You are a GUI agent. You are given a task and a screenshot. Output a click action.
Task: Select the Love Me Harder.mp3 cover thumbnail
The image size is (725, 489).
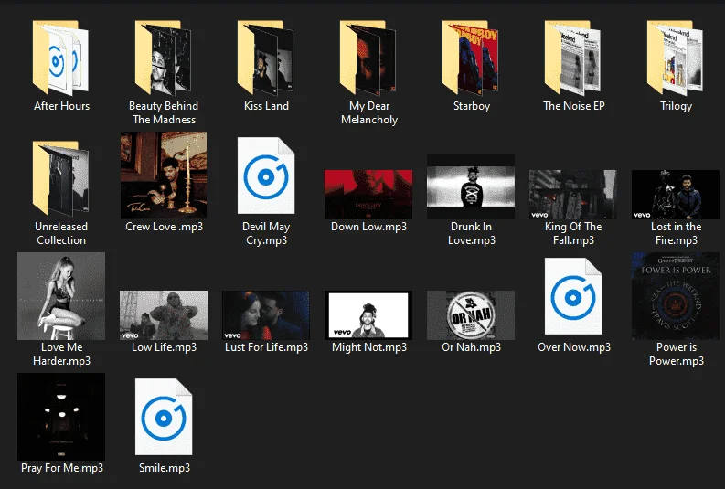pos(61,296)
